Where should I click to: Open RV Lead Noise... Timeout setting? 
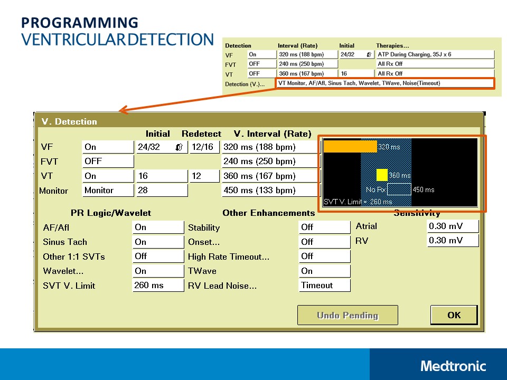(324, 284)
